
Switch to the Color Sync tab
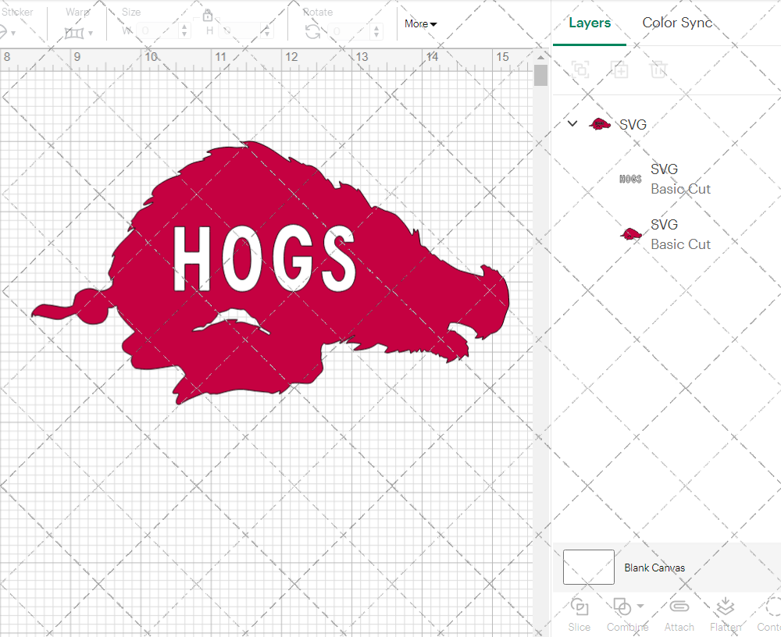pos(677,23)
